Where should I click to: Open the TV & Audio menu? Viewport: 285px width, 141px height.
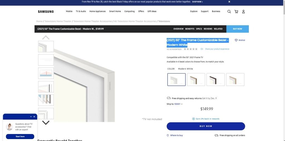[x=81, y=11]
